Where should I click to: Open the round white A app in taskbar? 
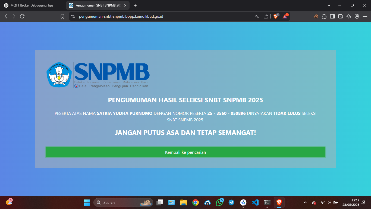coord(243,202)
